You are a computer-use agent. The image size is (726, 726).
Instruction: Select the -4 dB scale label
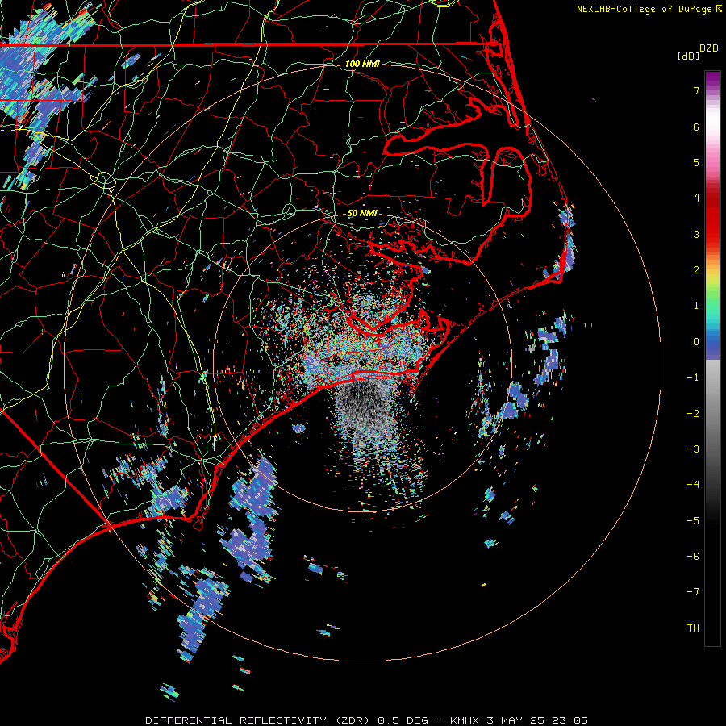[693, 485]
